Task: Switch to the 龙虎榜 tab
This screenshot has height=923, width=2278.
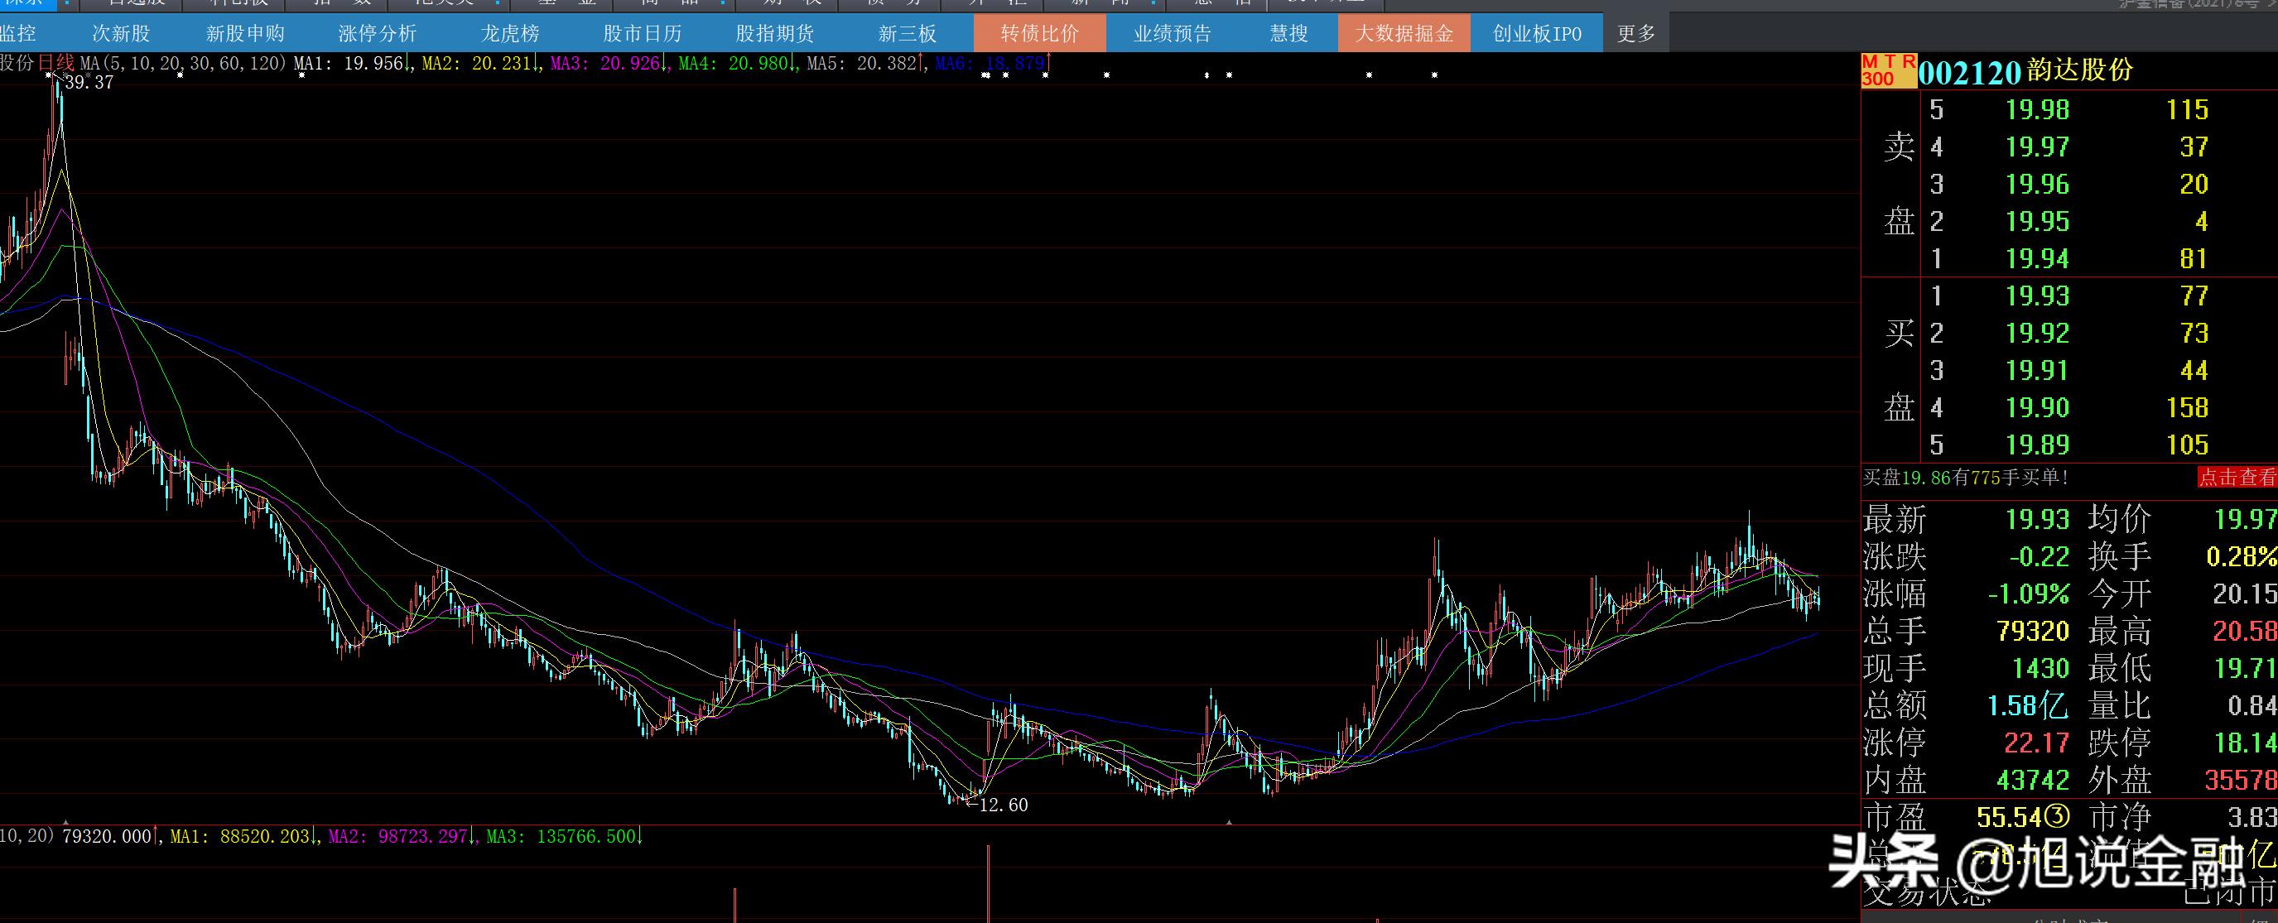Action: click(509, 34)
